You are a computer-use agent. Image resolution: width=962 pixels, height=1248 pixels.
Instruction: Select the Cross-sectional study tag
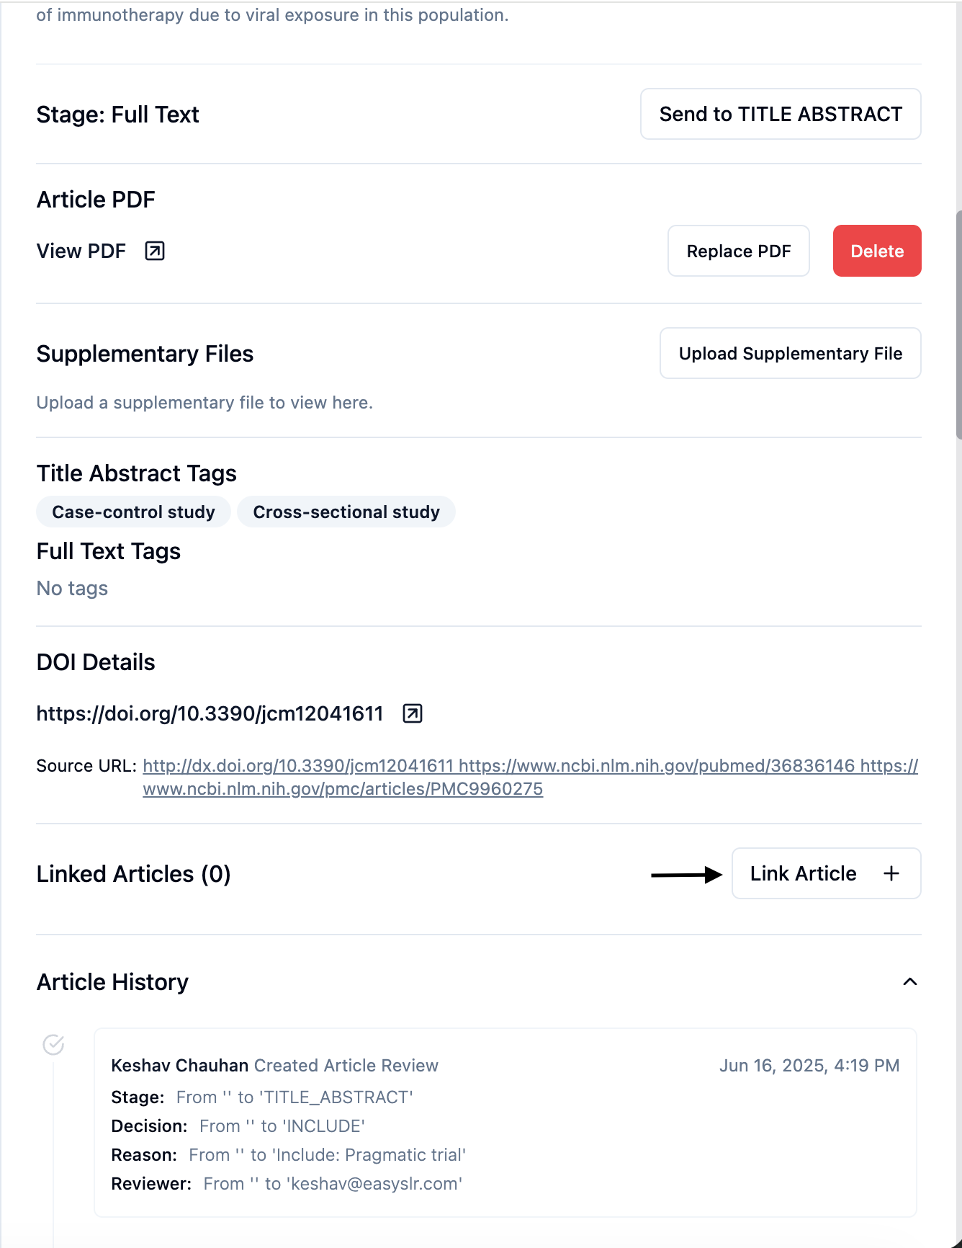point(346,512)
